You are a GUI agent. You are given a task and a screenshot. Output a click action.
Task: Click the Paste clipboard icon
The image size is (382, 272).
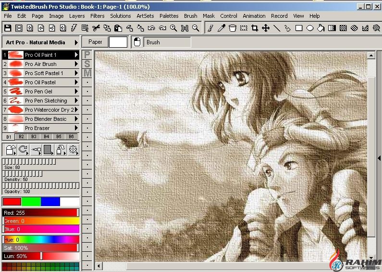pyautogui.click(x=118, y=28)
